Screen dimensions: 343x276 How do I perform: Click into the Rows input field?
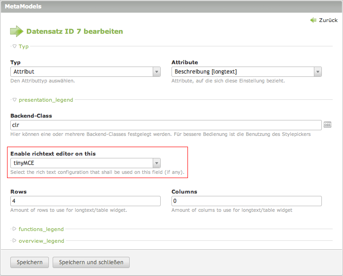pyautogui.click(x=86, y=201)
